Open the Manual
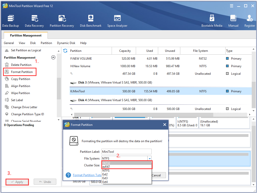This screenshot has width=257, height=193. (233, 20)
